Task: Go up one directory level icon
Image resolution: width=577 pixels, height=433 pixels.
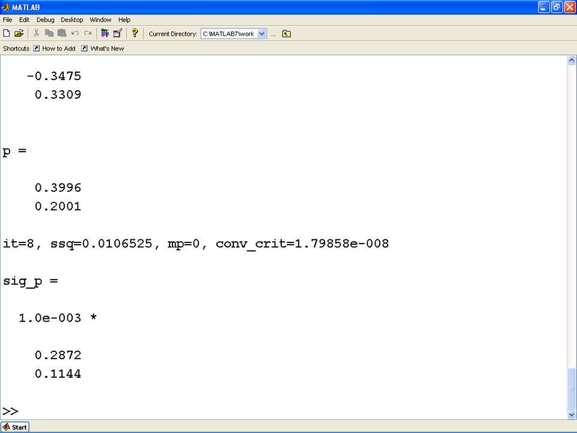Action: 286,34
